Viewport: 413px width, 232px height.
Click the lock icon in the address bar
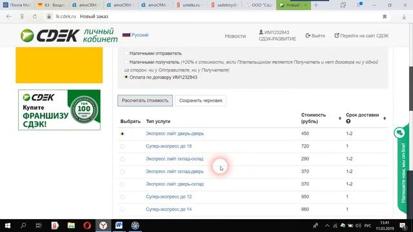click(49, 16)
